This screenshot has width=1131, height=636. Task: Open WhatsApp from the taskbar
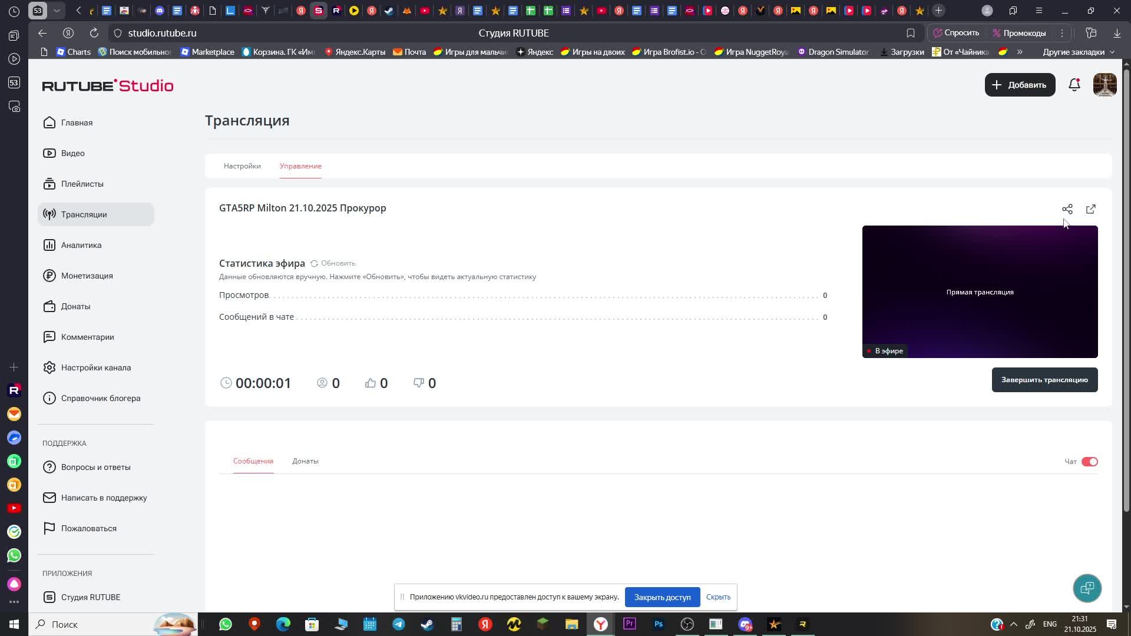[x=225, y=624]
